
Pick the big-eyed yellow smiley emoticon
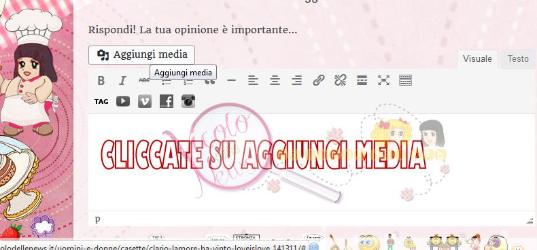click(x=369, y=243)
